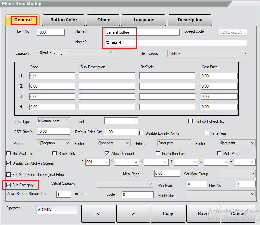Click the Speed Code field
The height and width of the screenshot is (225, 260).
point(233,32)
